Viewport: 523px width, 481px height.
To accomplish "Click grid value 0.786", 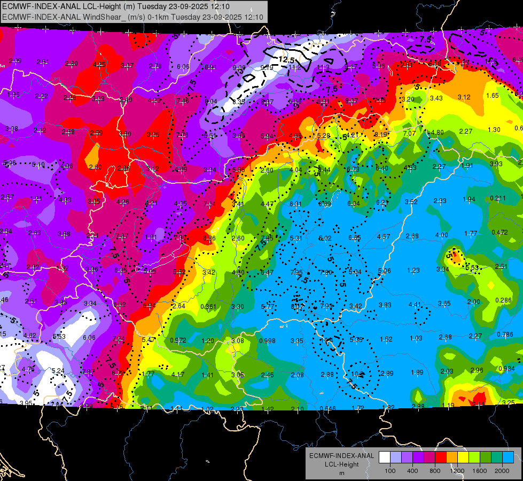I will click(505, 334).
